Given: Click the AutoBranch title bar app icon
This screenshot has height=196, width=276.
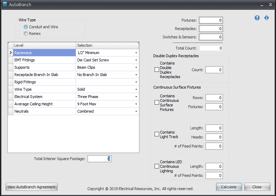Looking at the screenshot, I should 5,5.
